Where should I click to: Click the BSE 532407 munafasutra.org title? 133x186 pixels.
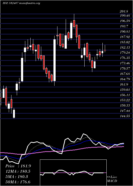pyautogui.click(x=21, y=3)
